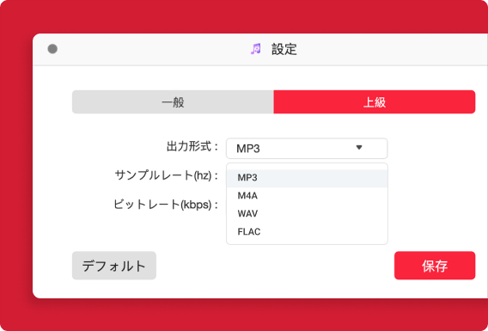Pick the WAV output format option
Screen dimensions: 488x331
307,214
